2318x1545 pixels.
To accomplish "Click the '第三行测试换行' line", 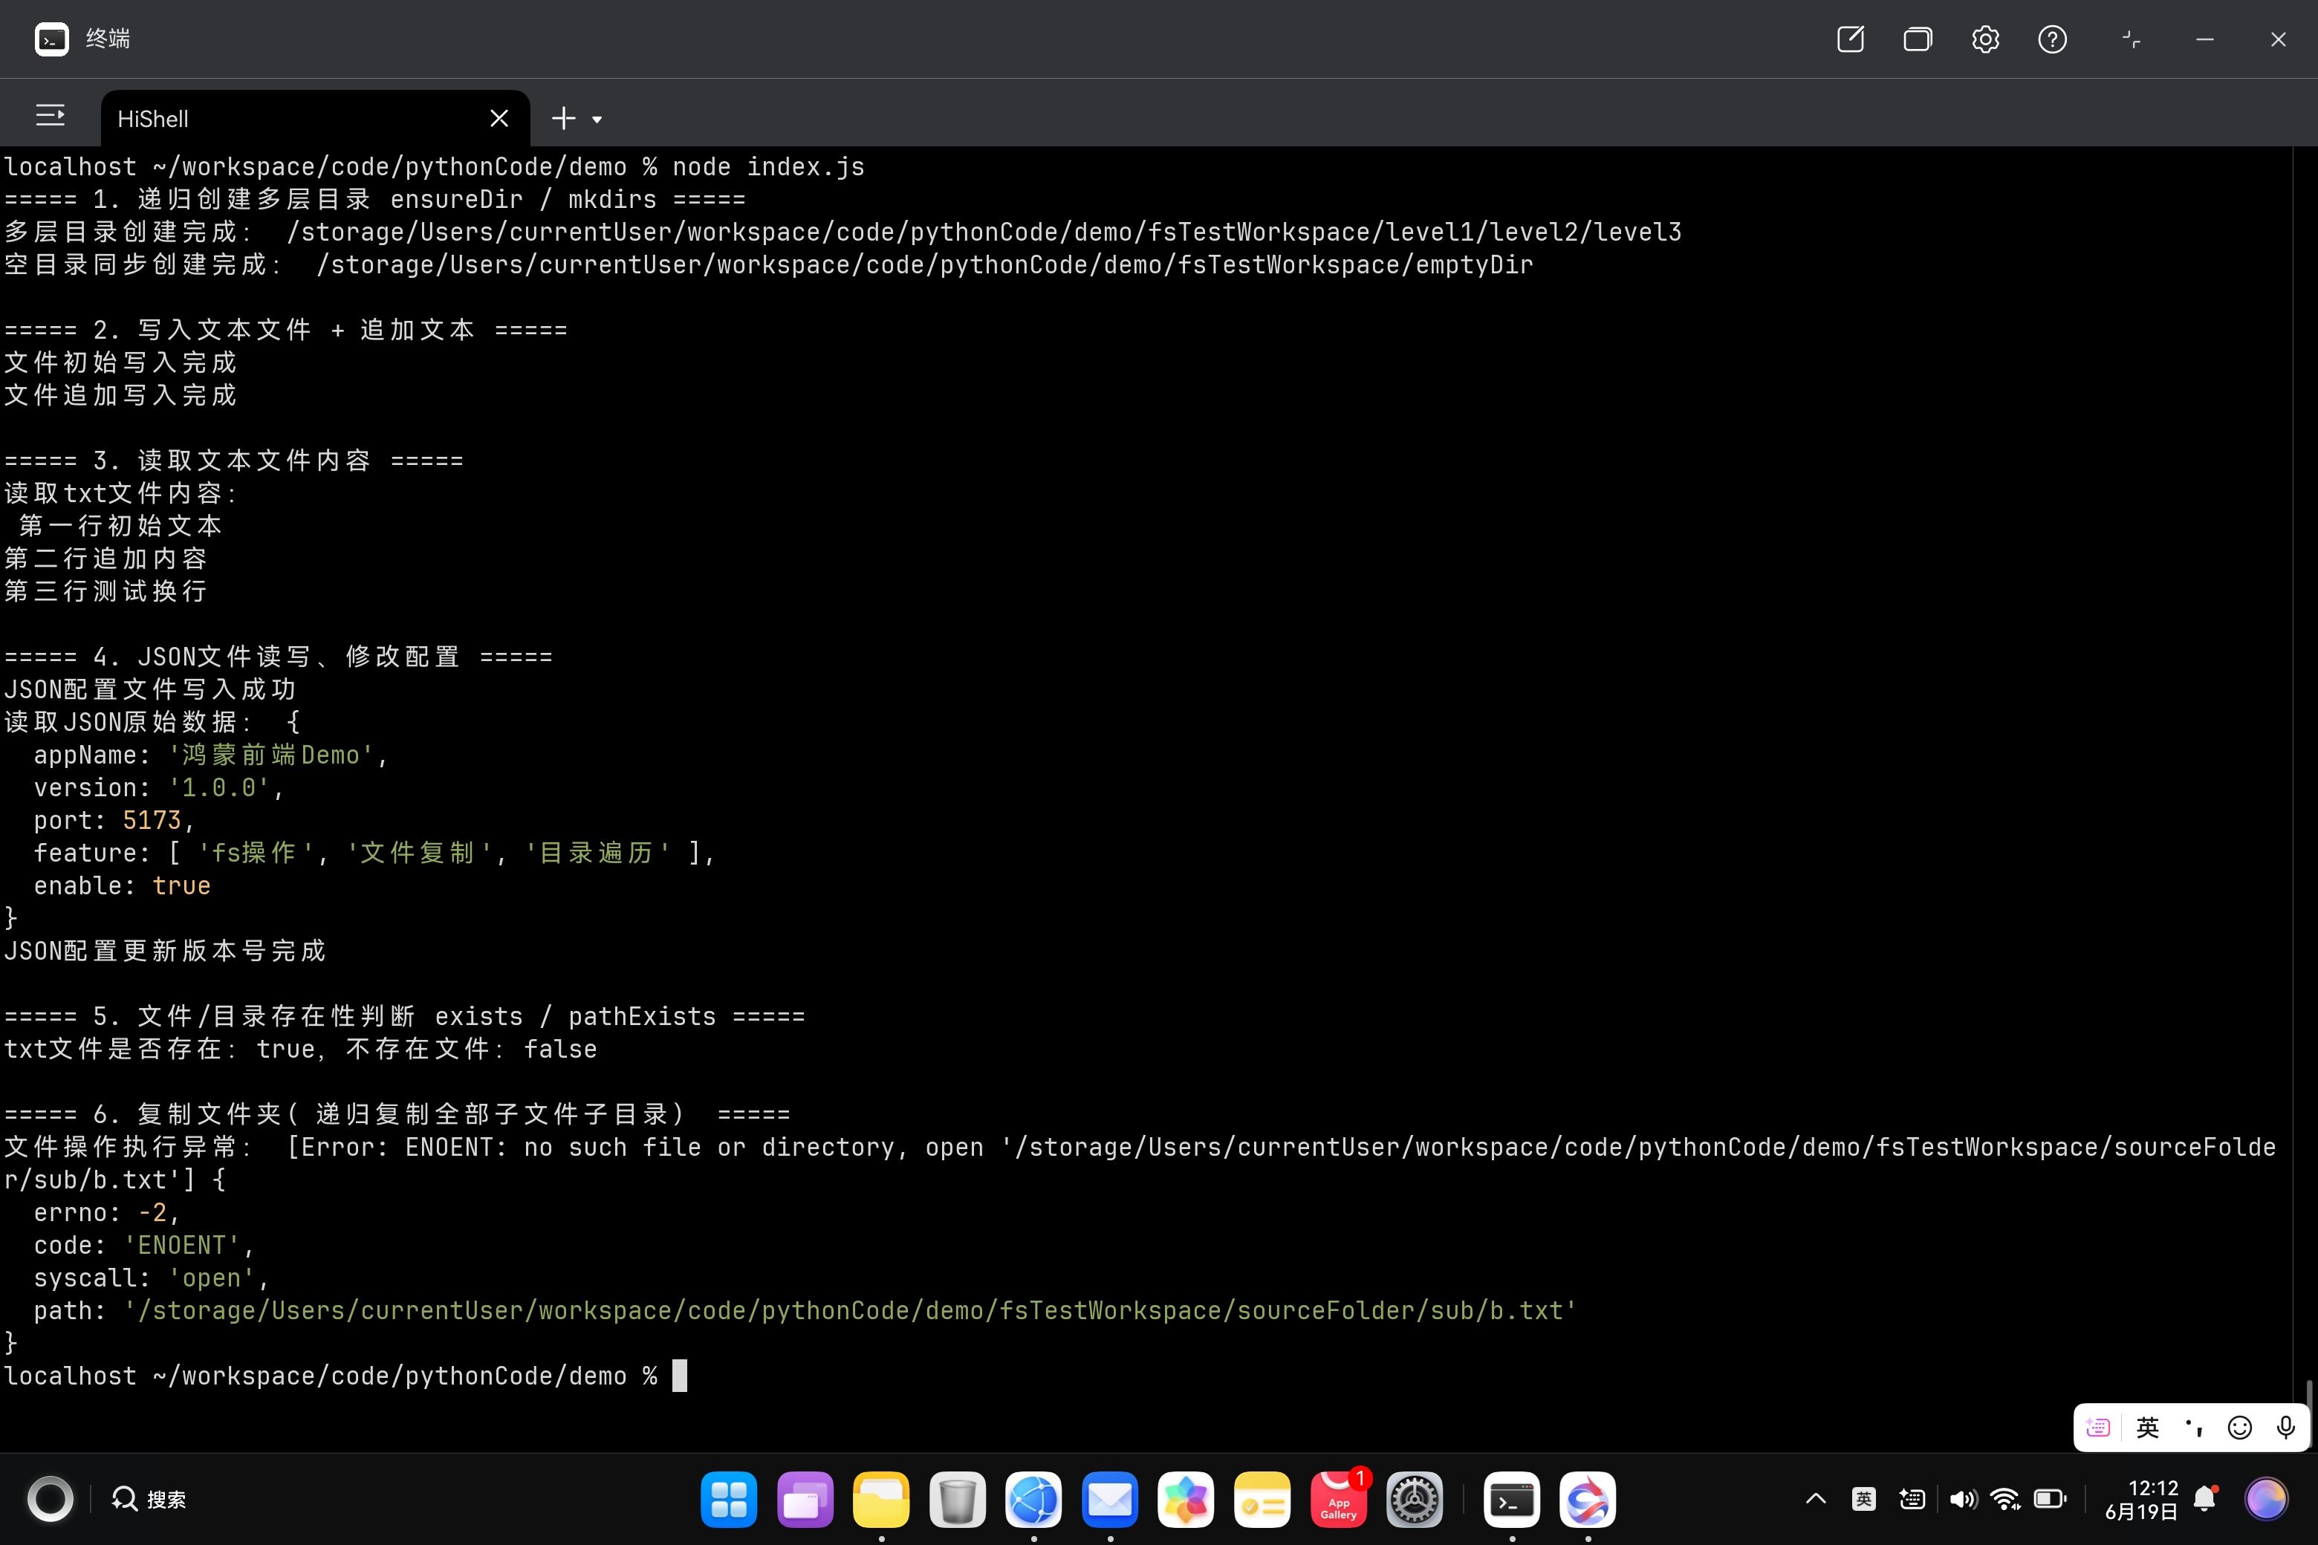I will (105, 591).
